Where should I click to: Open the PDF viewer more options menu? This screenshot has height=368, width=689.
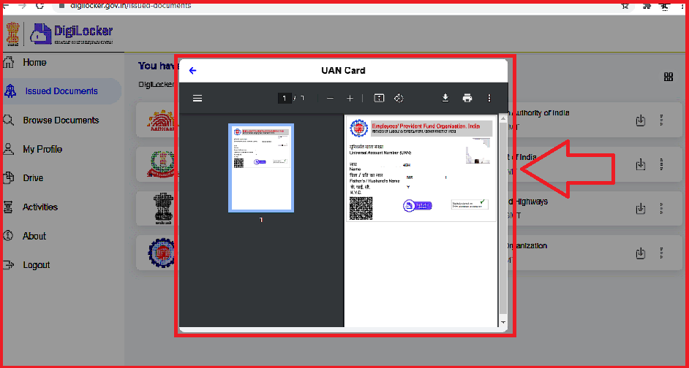coord(489,98)
